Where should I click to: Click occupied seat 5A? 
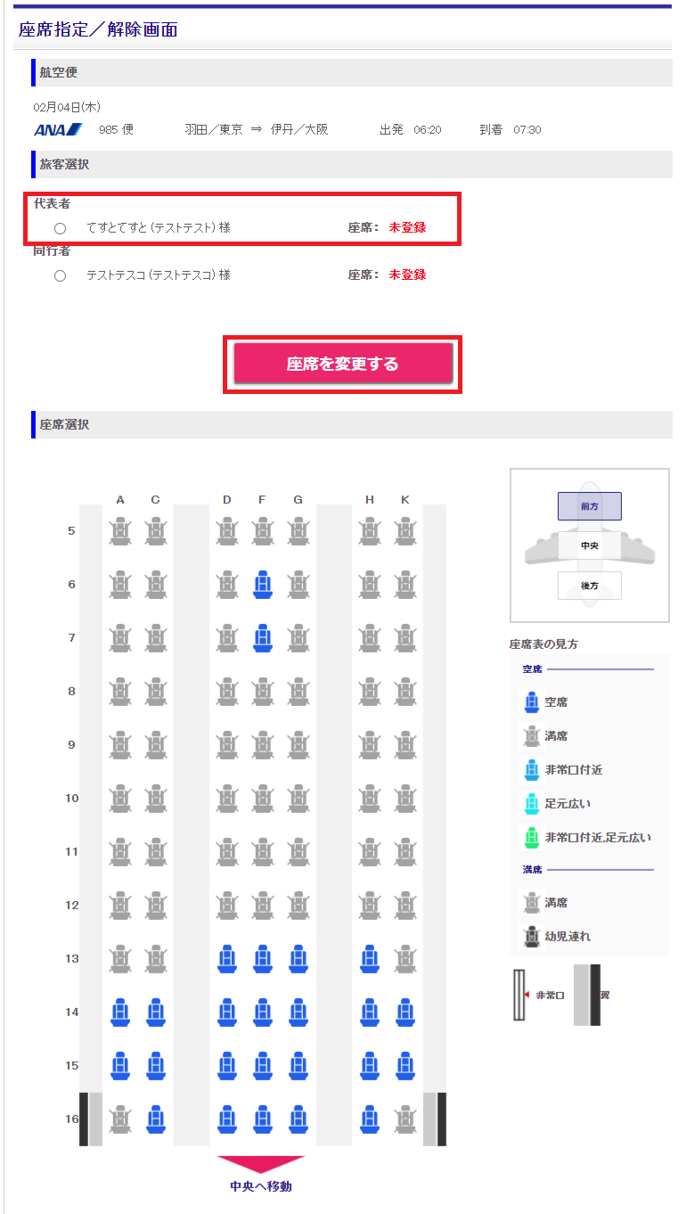[120, 531]
